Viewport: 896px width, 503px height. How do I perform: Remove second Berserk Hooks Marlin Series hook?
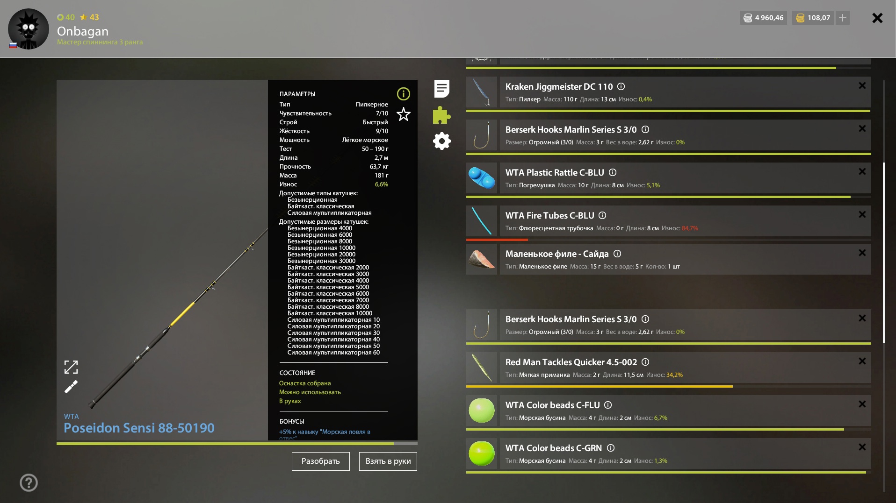(x=862, y=318)
